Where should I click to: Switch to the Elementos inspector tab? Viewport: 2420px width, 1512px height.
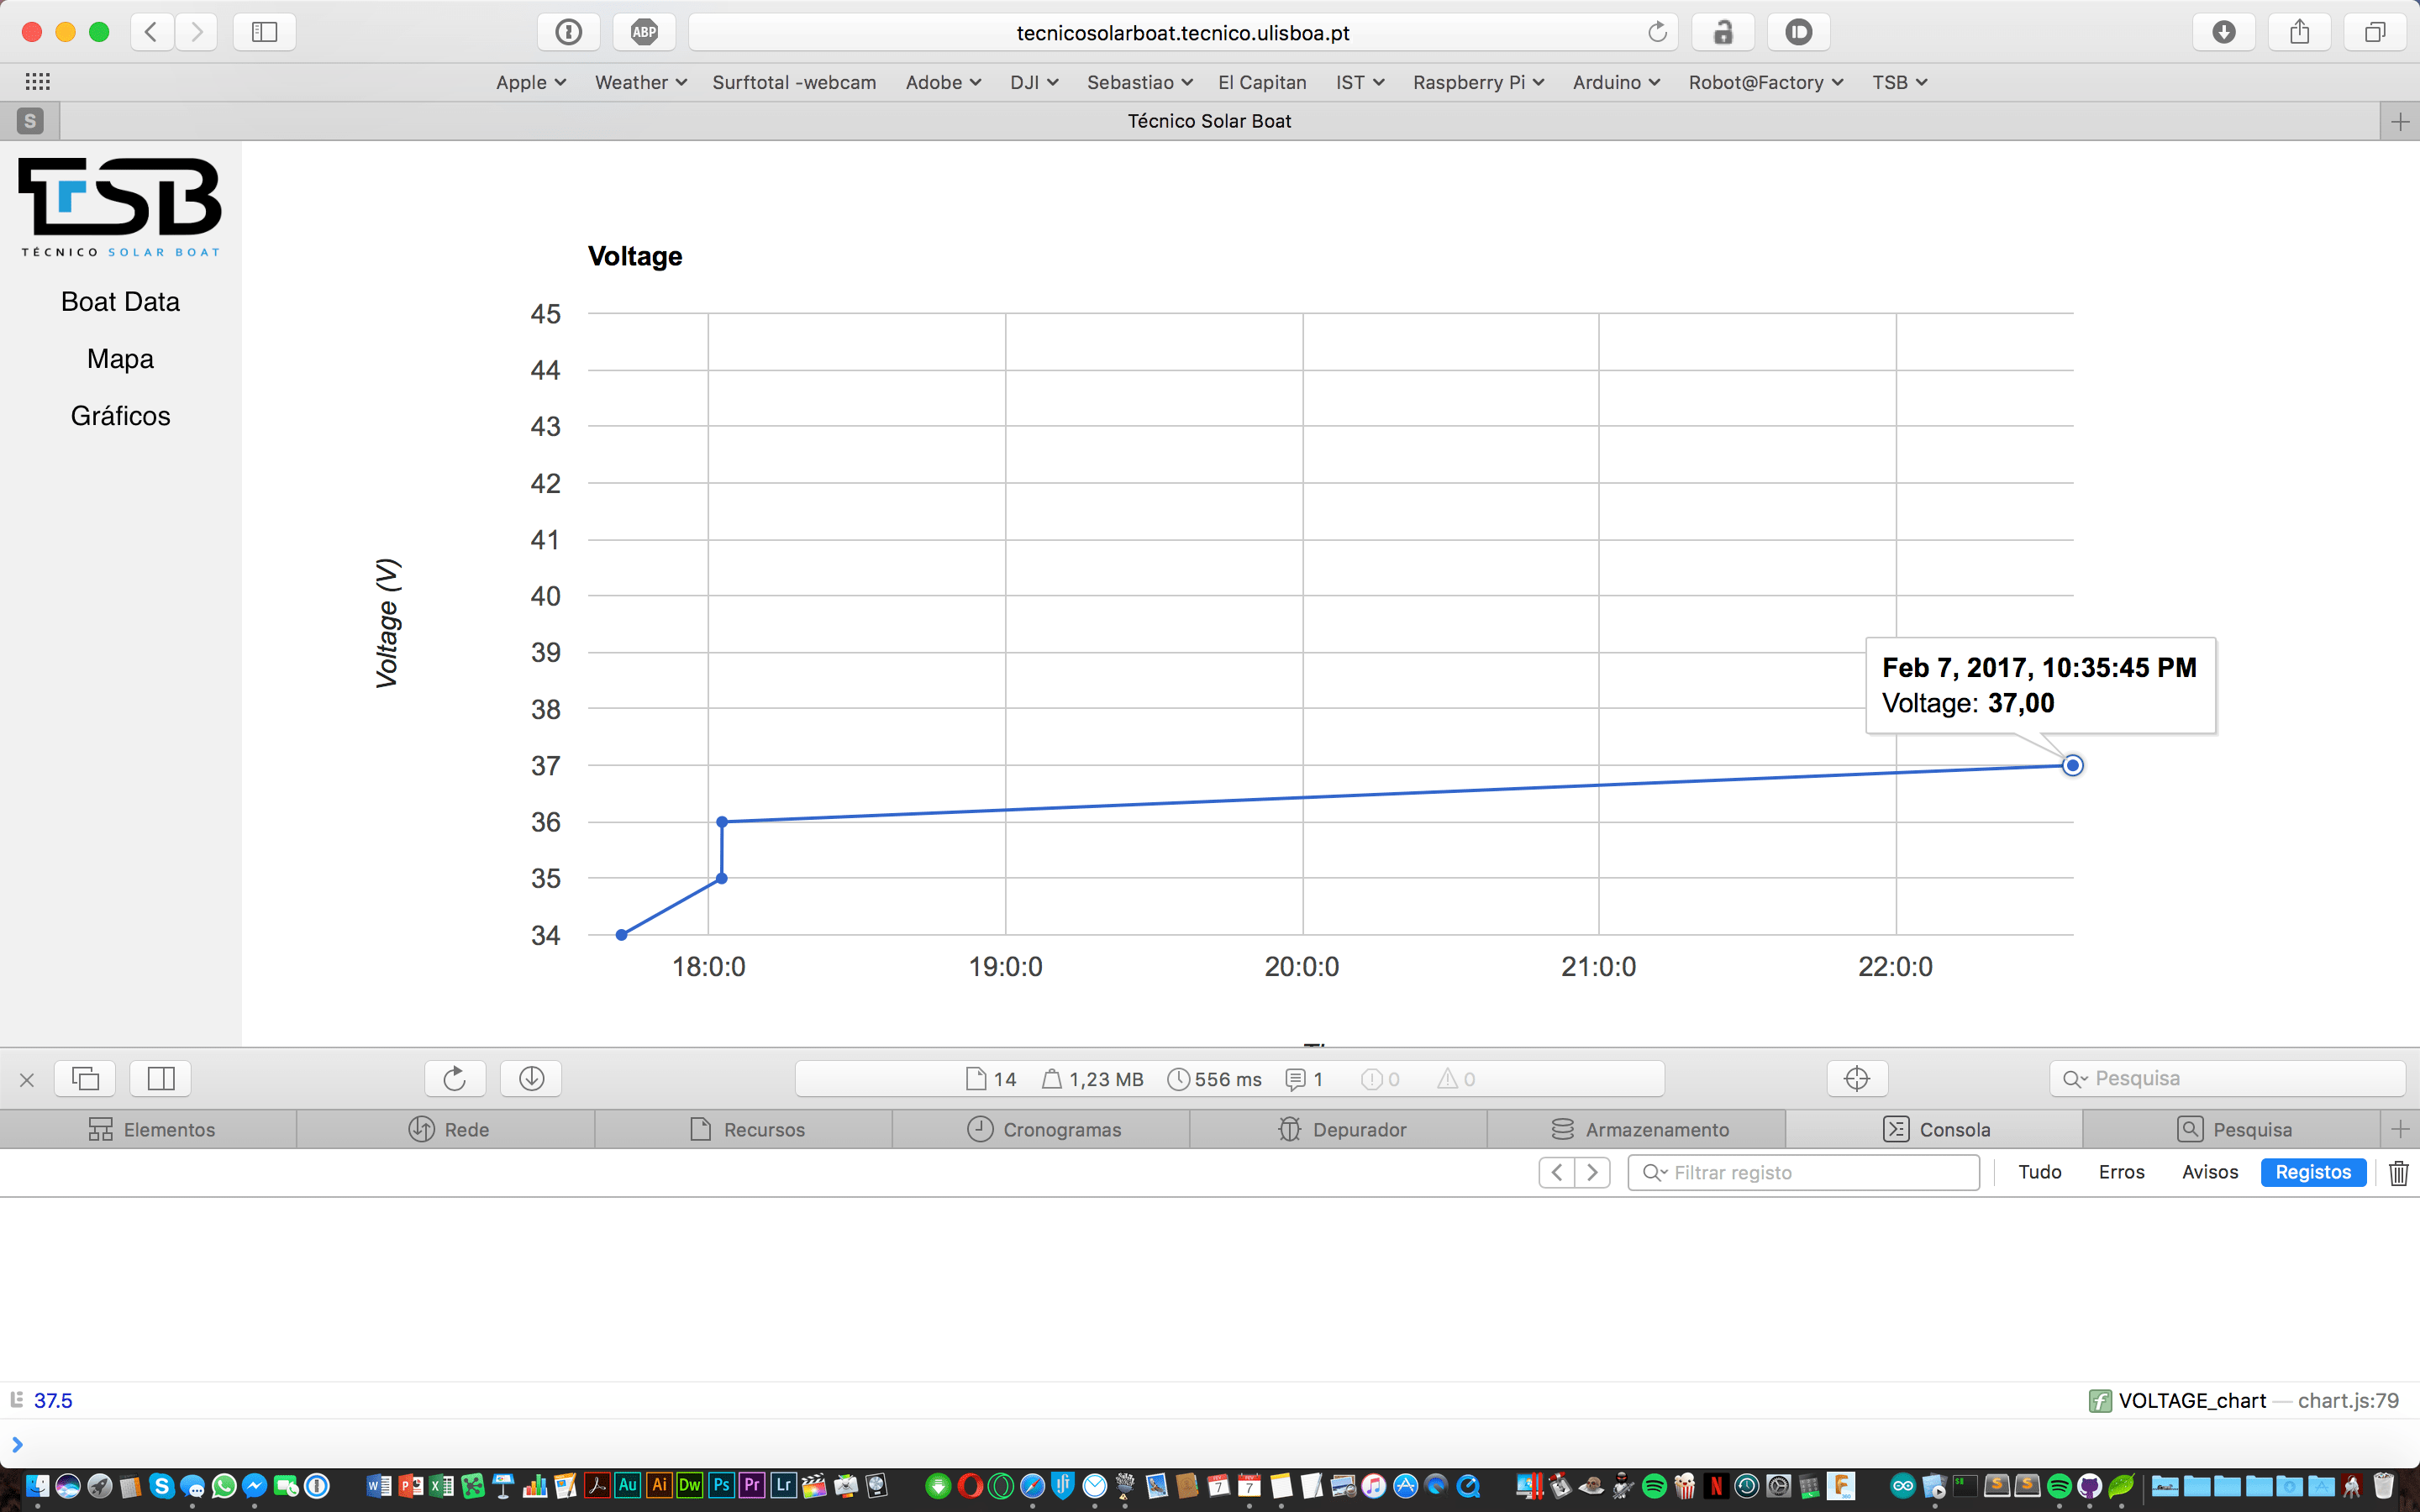(x=151, y=1129)
